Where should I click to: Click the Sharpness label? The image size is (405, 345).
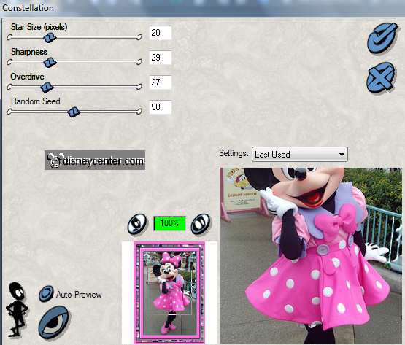pos(29,52)
